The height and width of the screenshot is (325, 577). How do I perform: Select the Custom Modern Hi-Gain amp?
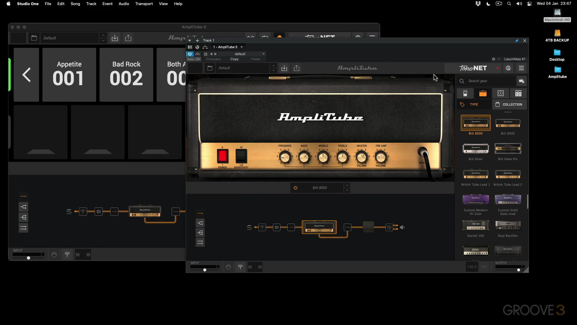click(x=476, y=200)
